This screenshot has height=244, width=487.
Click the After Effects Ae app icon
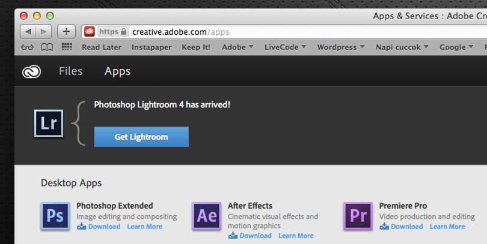(207, 216)
